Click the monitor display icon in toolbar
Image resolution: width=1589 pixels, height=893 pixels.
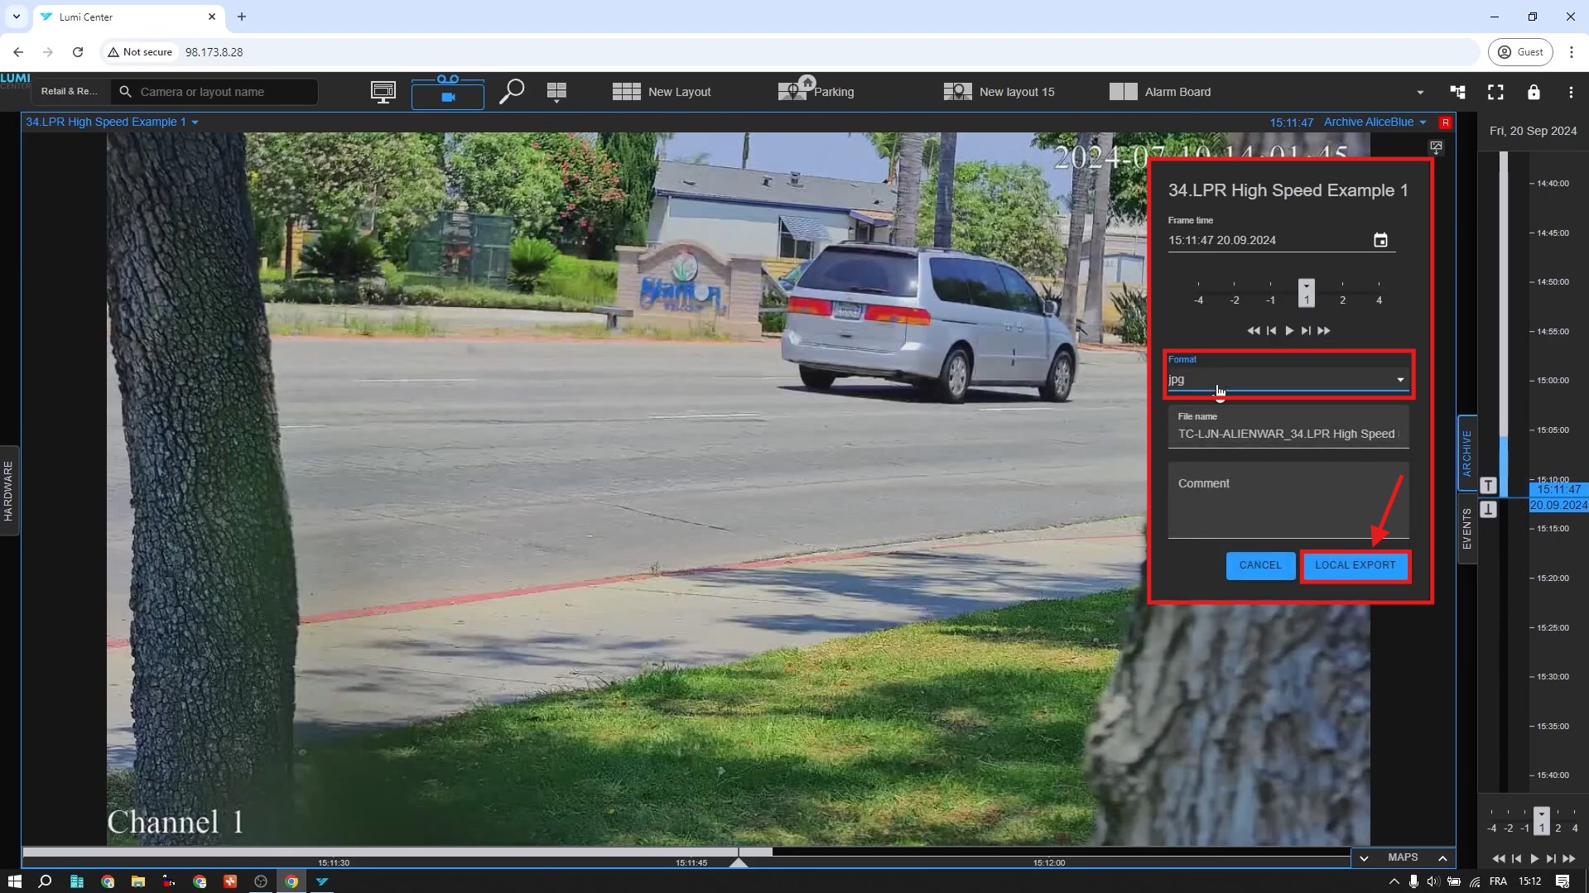383,92
